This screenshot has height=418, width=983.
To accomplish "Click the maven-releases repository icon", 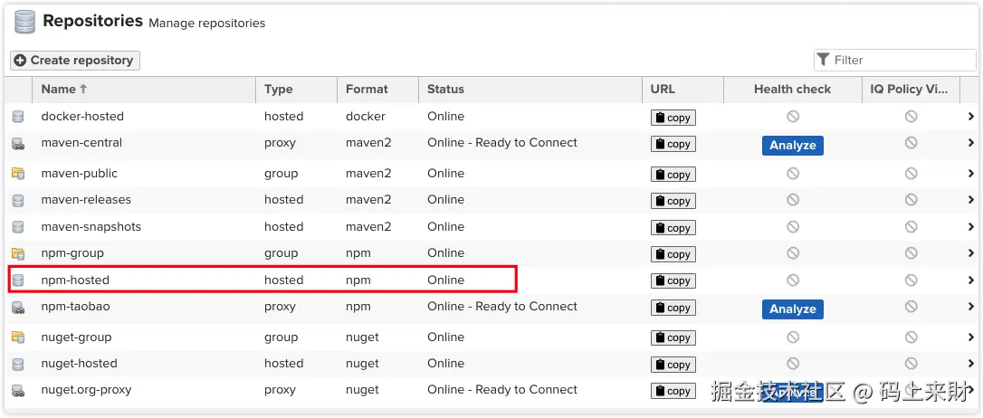I will pyautogui.click(x=18, y=201).
